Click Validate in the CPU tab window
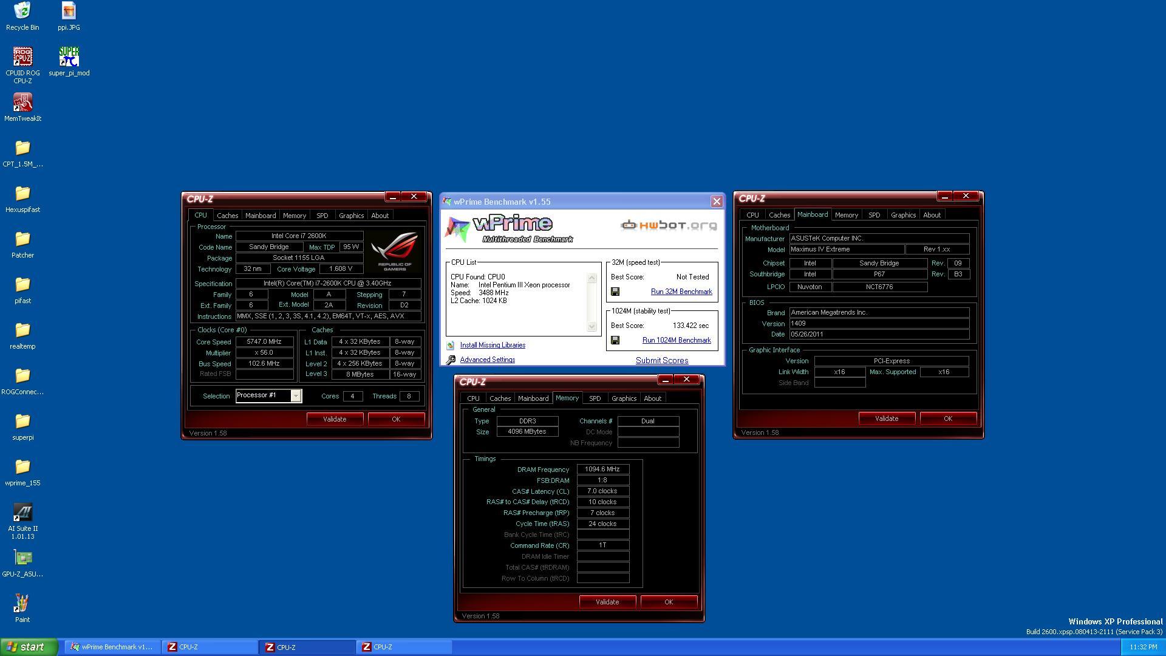 coord(335,419)
